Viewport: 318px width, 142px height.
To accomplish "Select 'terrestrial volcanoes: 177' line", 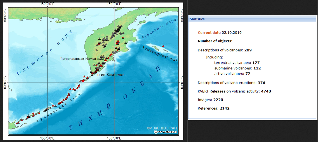I will pos(237,63).
